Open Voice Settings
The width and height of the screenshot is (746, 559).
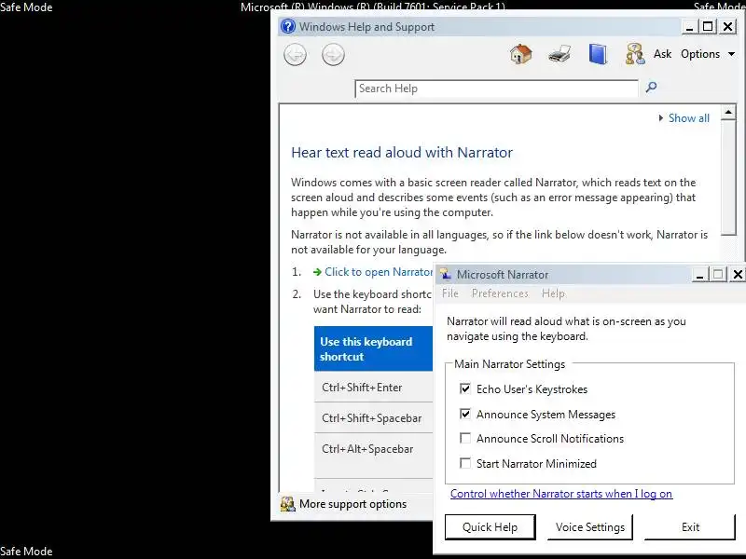[x=590, y=527]
